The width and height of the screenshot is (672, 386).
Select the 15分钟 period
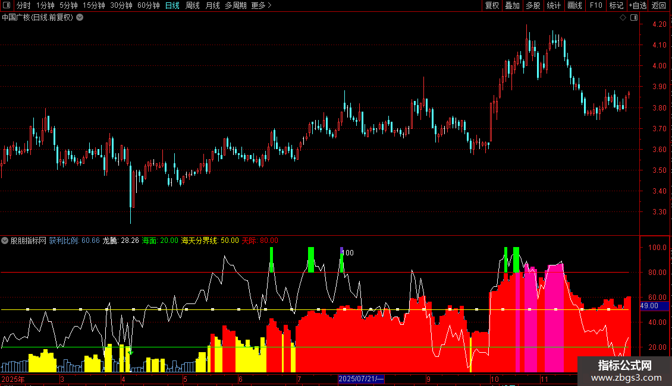point(94,5)
